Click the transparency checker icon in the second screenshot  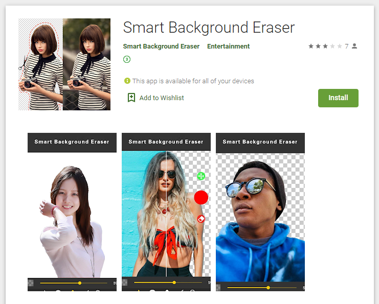coord(125,282)
